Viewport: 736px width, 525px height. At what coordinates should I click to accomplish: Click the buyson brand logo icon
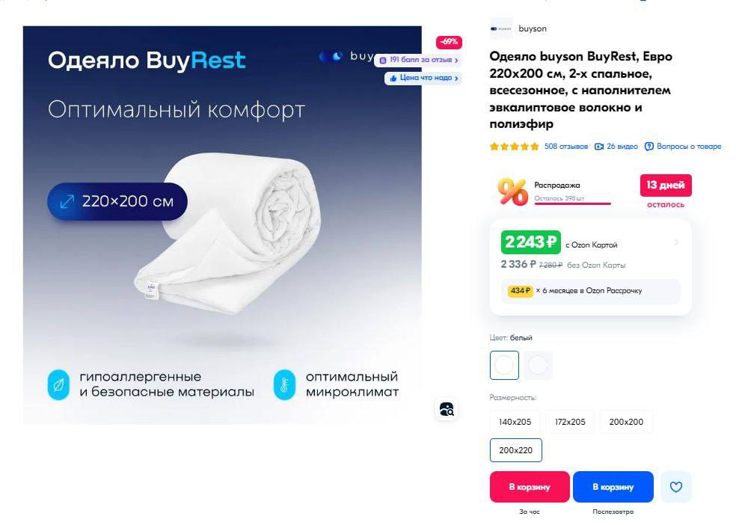501,28
